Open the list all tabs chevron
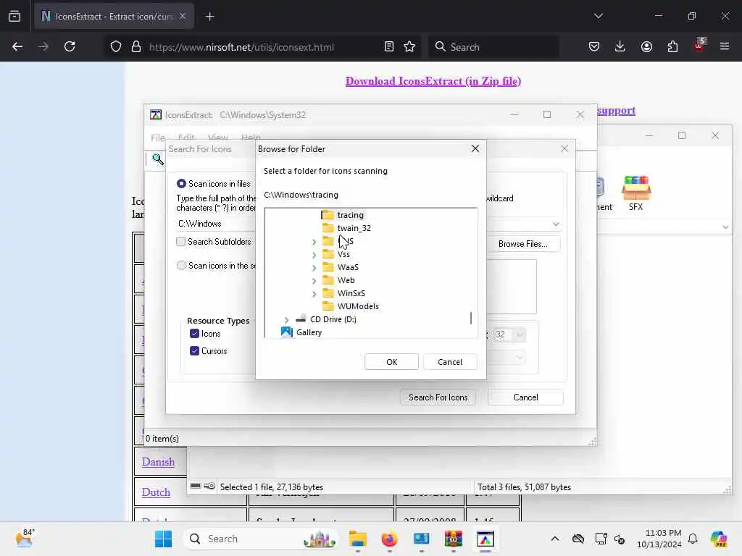The width and height of the screenshot is (742, 556). pyautogui.click(x=598, y=16)
